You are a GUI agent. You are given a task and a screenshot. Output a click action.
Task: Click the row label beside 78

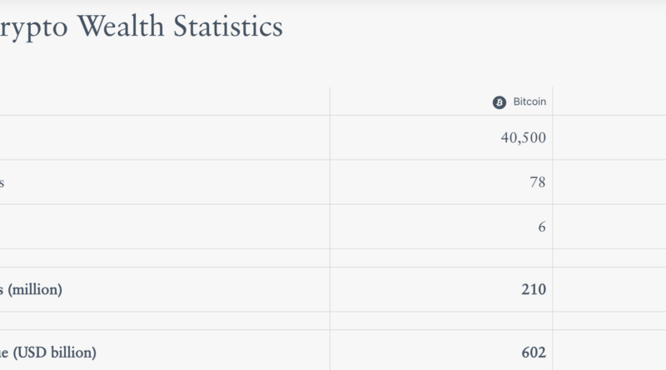coord(3,182)
